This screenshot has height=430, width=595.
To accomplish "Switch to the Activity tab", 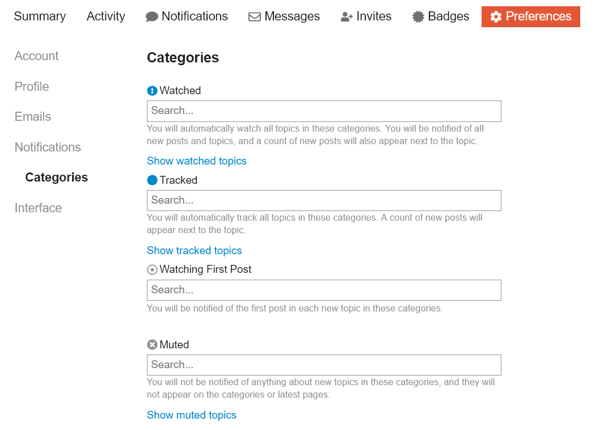I will 106,16.
